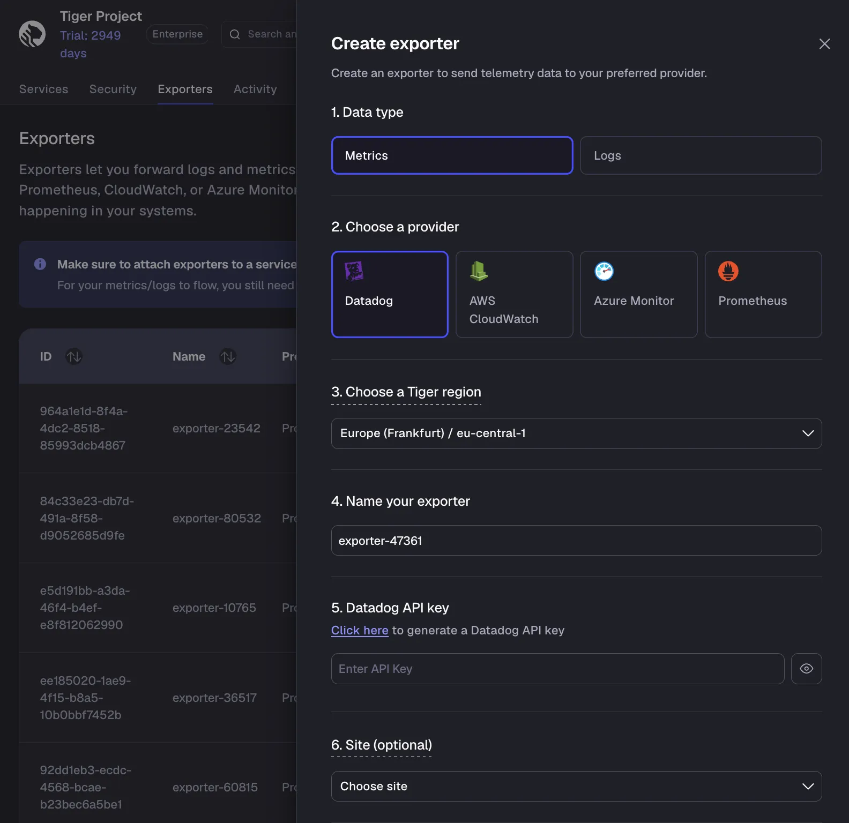Focus the search box in header
This screenshot has width=849, height=823.
click(x=260, y=34)
